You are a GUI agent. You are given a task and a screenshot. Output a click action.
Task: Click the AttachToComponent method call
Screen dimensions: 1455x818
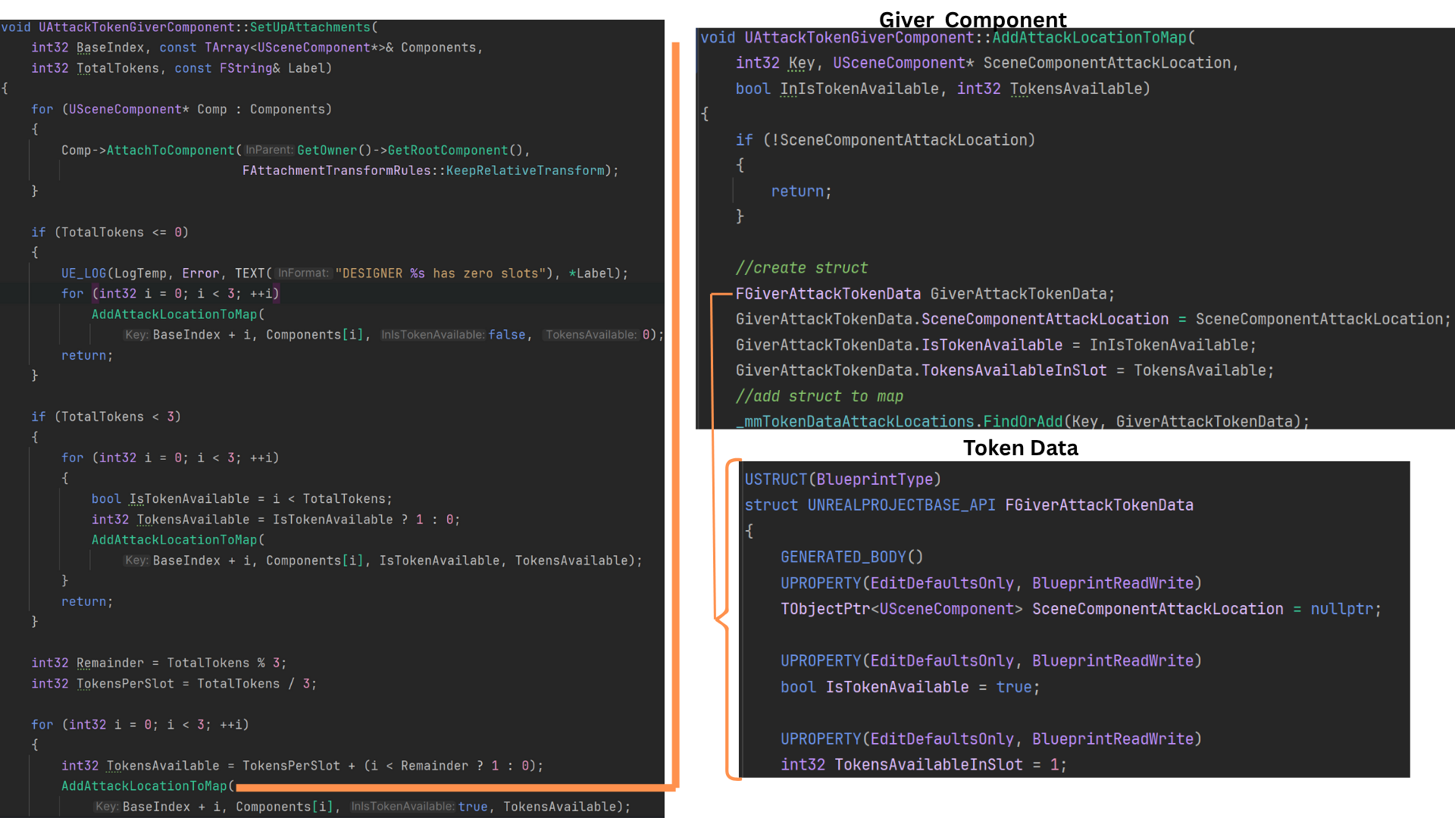click(x=171, y=150)
